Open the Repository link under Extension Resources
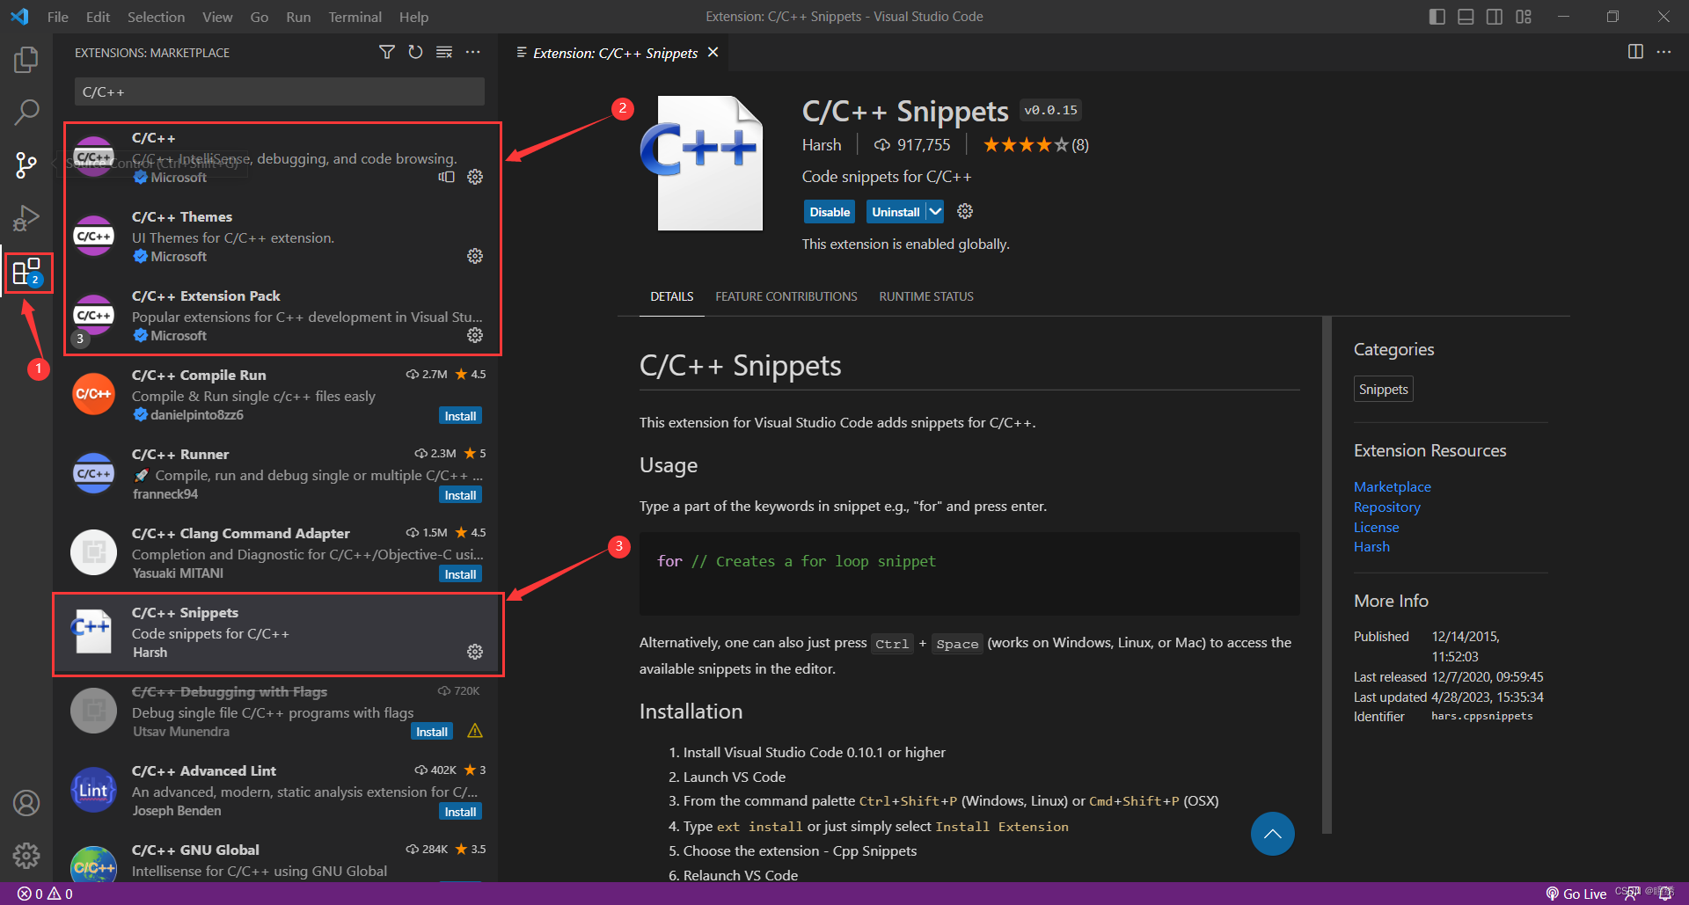Image resolution: width=1689 pixels, height=905 pixels. click(1386, 507)
